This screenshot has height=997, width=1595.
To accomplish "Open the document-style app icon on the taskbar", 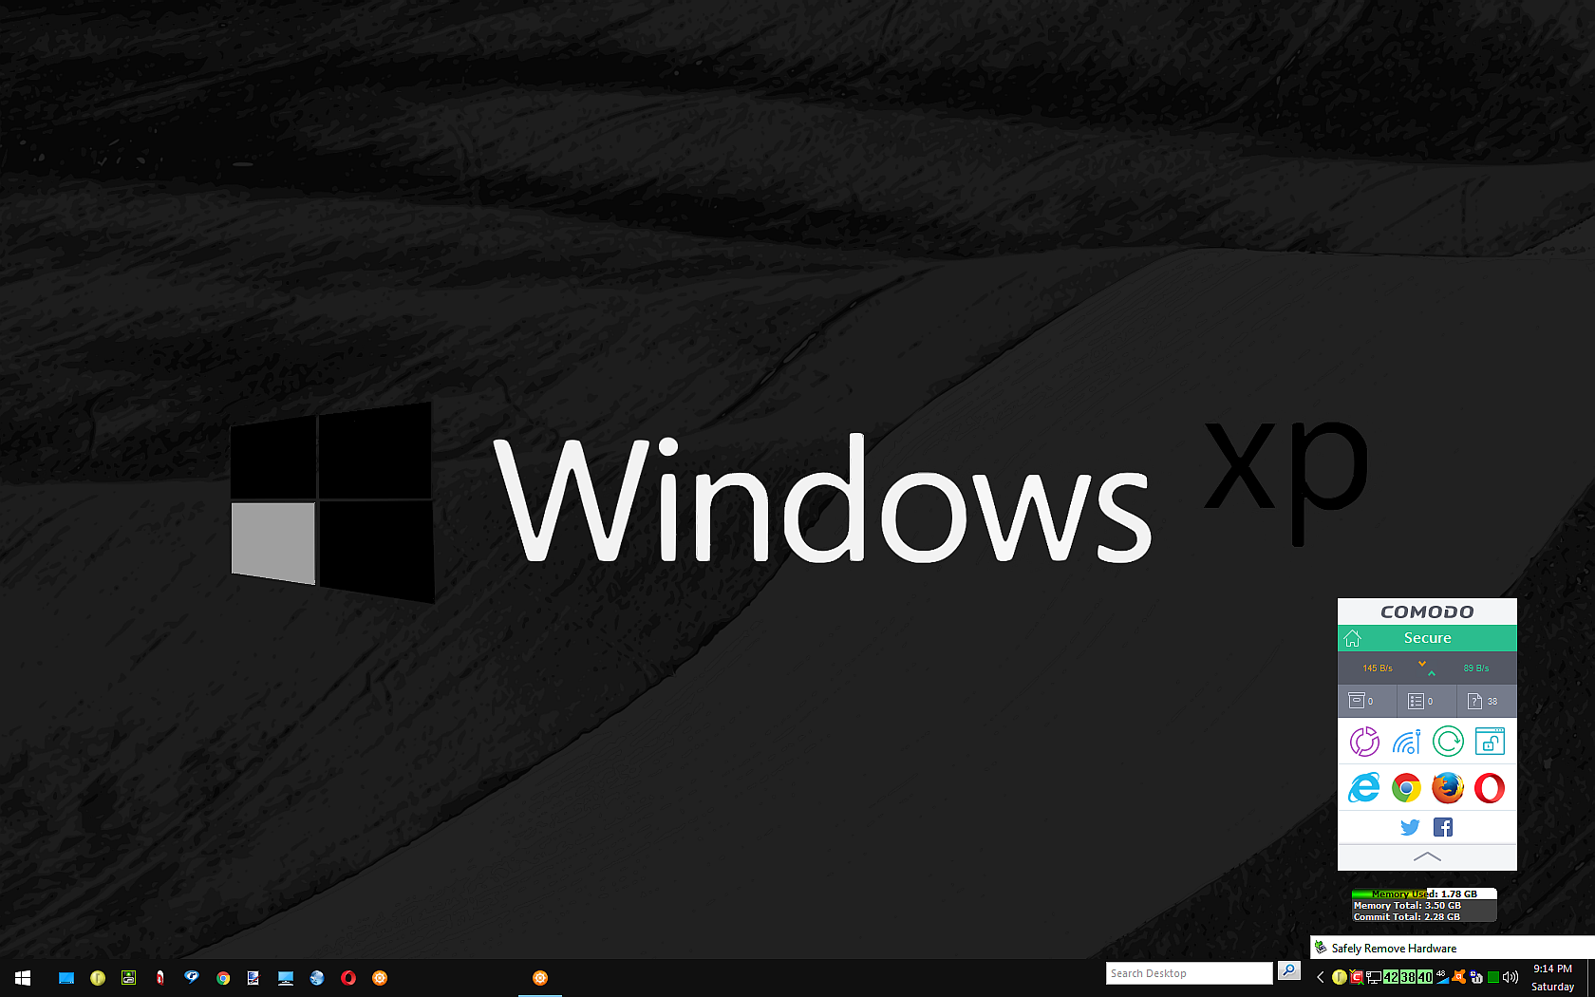I will pyautogui.click(x=253, y=978).
